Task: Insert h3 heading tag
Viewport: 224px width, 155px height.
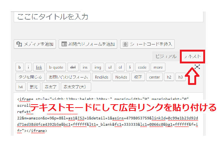Action: (x=181, y=77)
